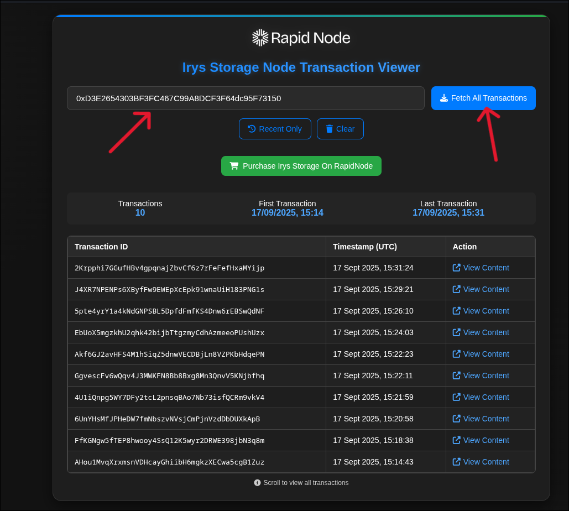Open external link icon for 15:22:11 row

[457, 376]
